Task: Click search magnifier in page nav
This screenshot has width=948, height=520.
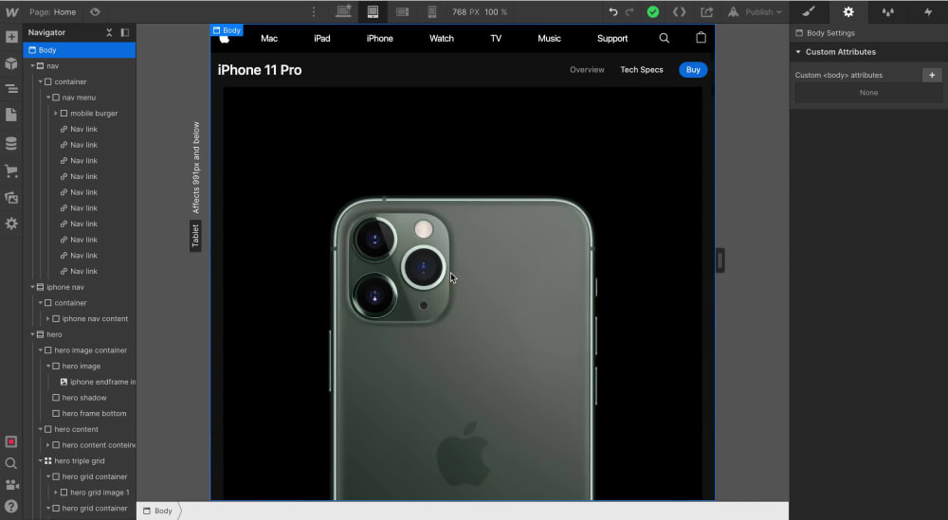Action: click(664, 38)
